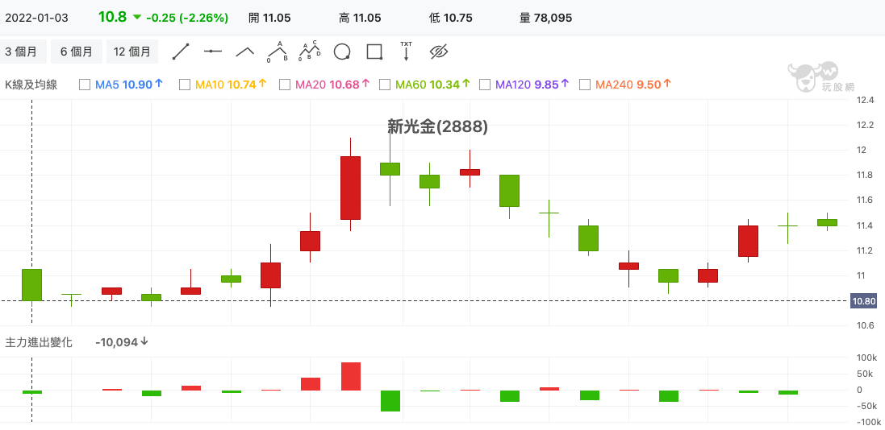885x430 pixels.
Task: Click the largest red main-force volume bar
Action: click(x=350, y=376)
